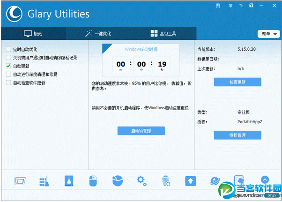Open the trash bin uninstaller icon
The height and width of the screenshot is (202, 282).
(166, 181)
